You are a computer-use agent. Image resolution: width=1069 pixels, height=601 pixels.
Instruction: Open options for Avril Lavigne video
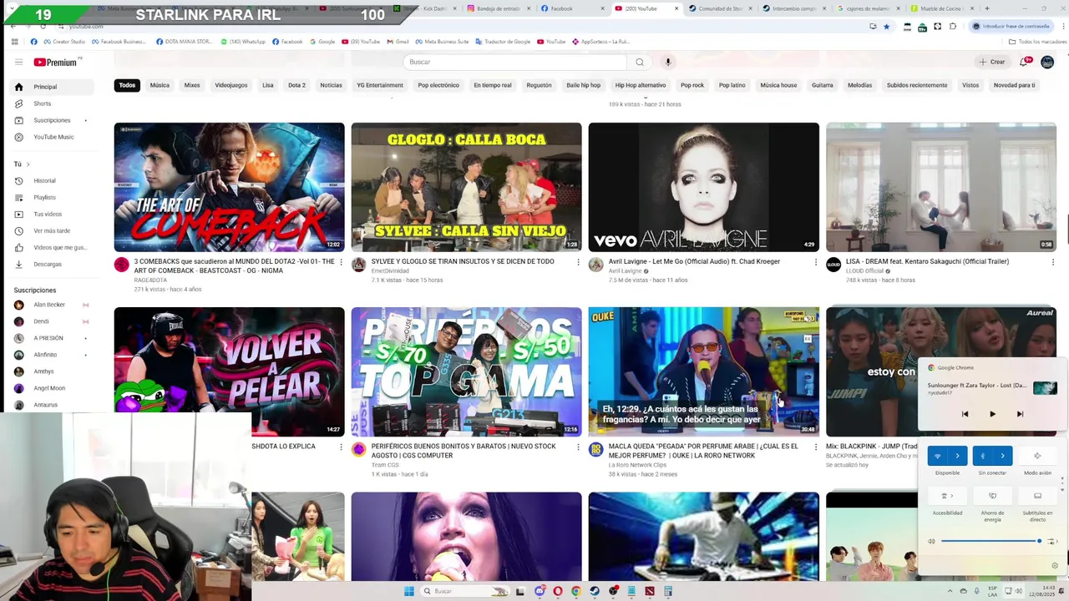(x=815, y=262)
